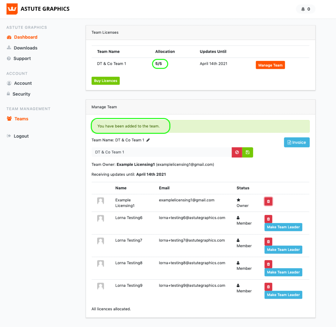Delete Lorna Testing6 with trash icon
The width and height of the screenshot is (336, 327).
(268, 219)
